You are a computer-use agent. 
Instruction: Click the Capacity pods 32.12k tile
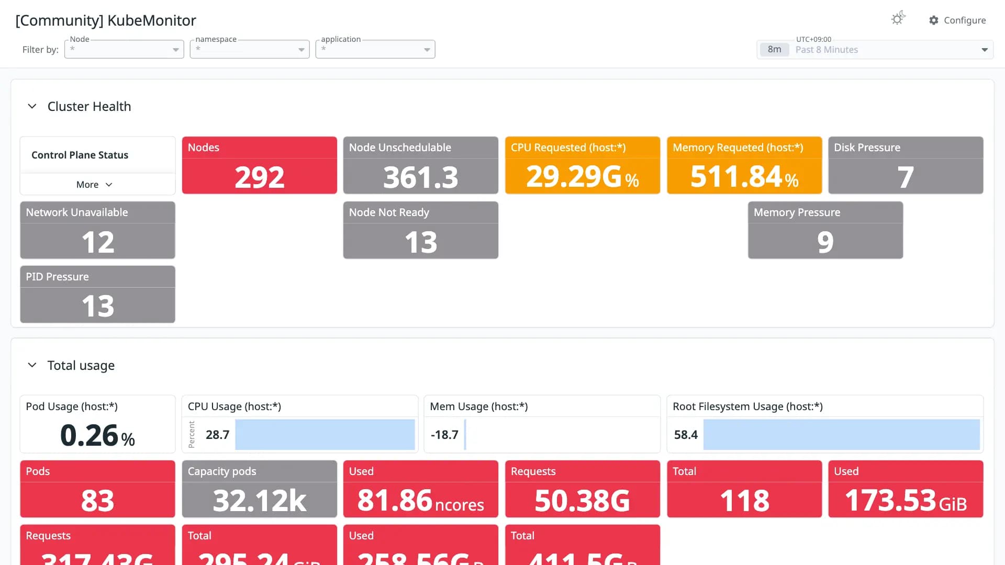pos(260,489)
